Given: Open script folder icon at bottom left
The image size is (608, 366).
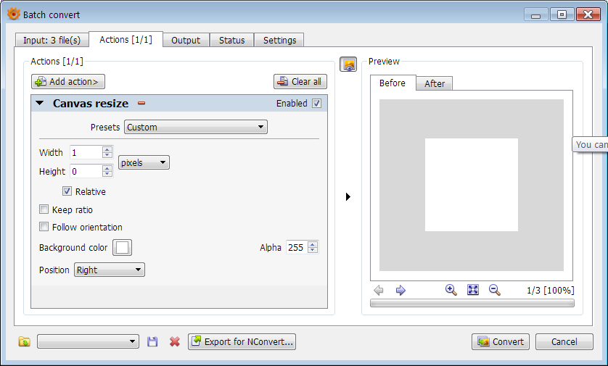Looking at the screenshot, I should click(x=25, y=341).
